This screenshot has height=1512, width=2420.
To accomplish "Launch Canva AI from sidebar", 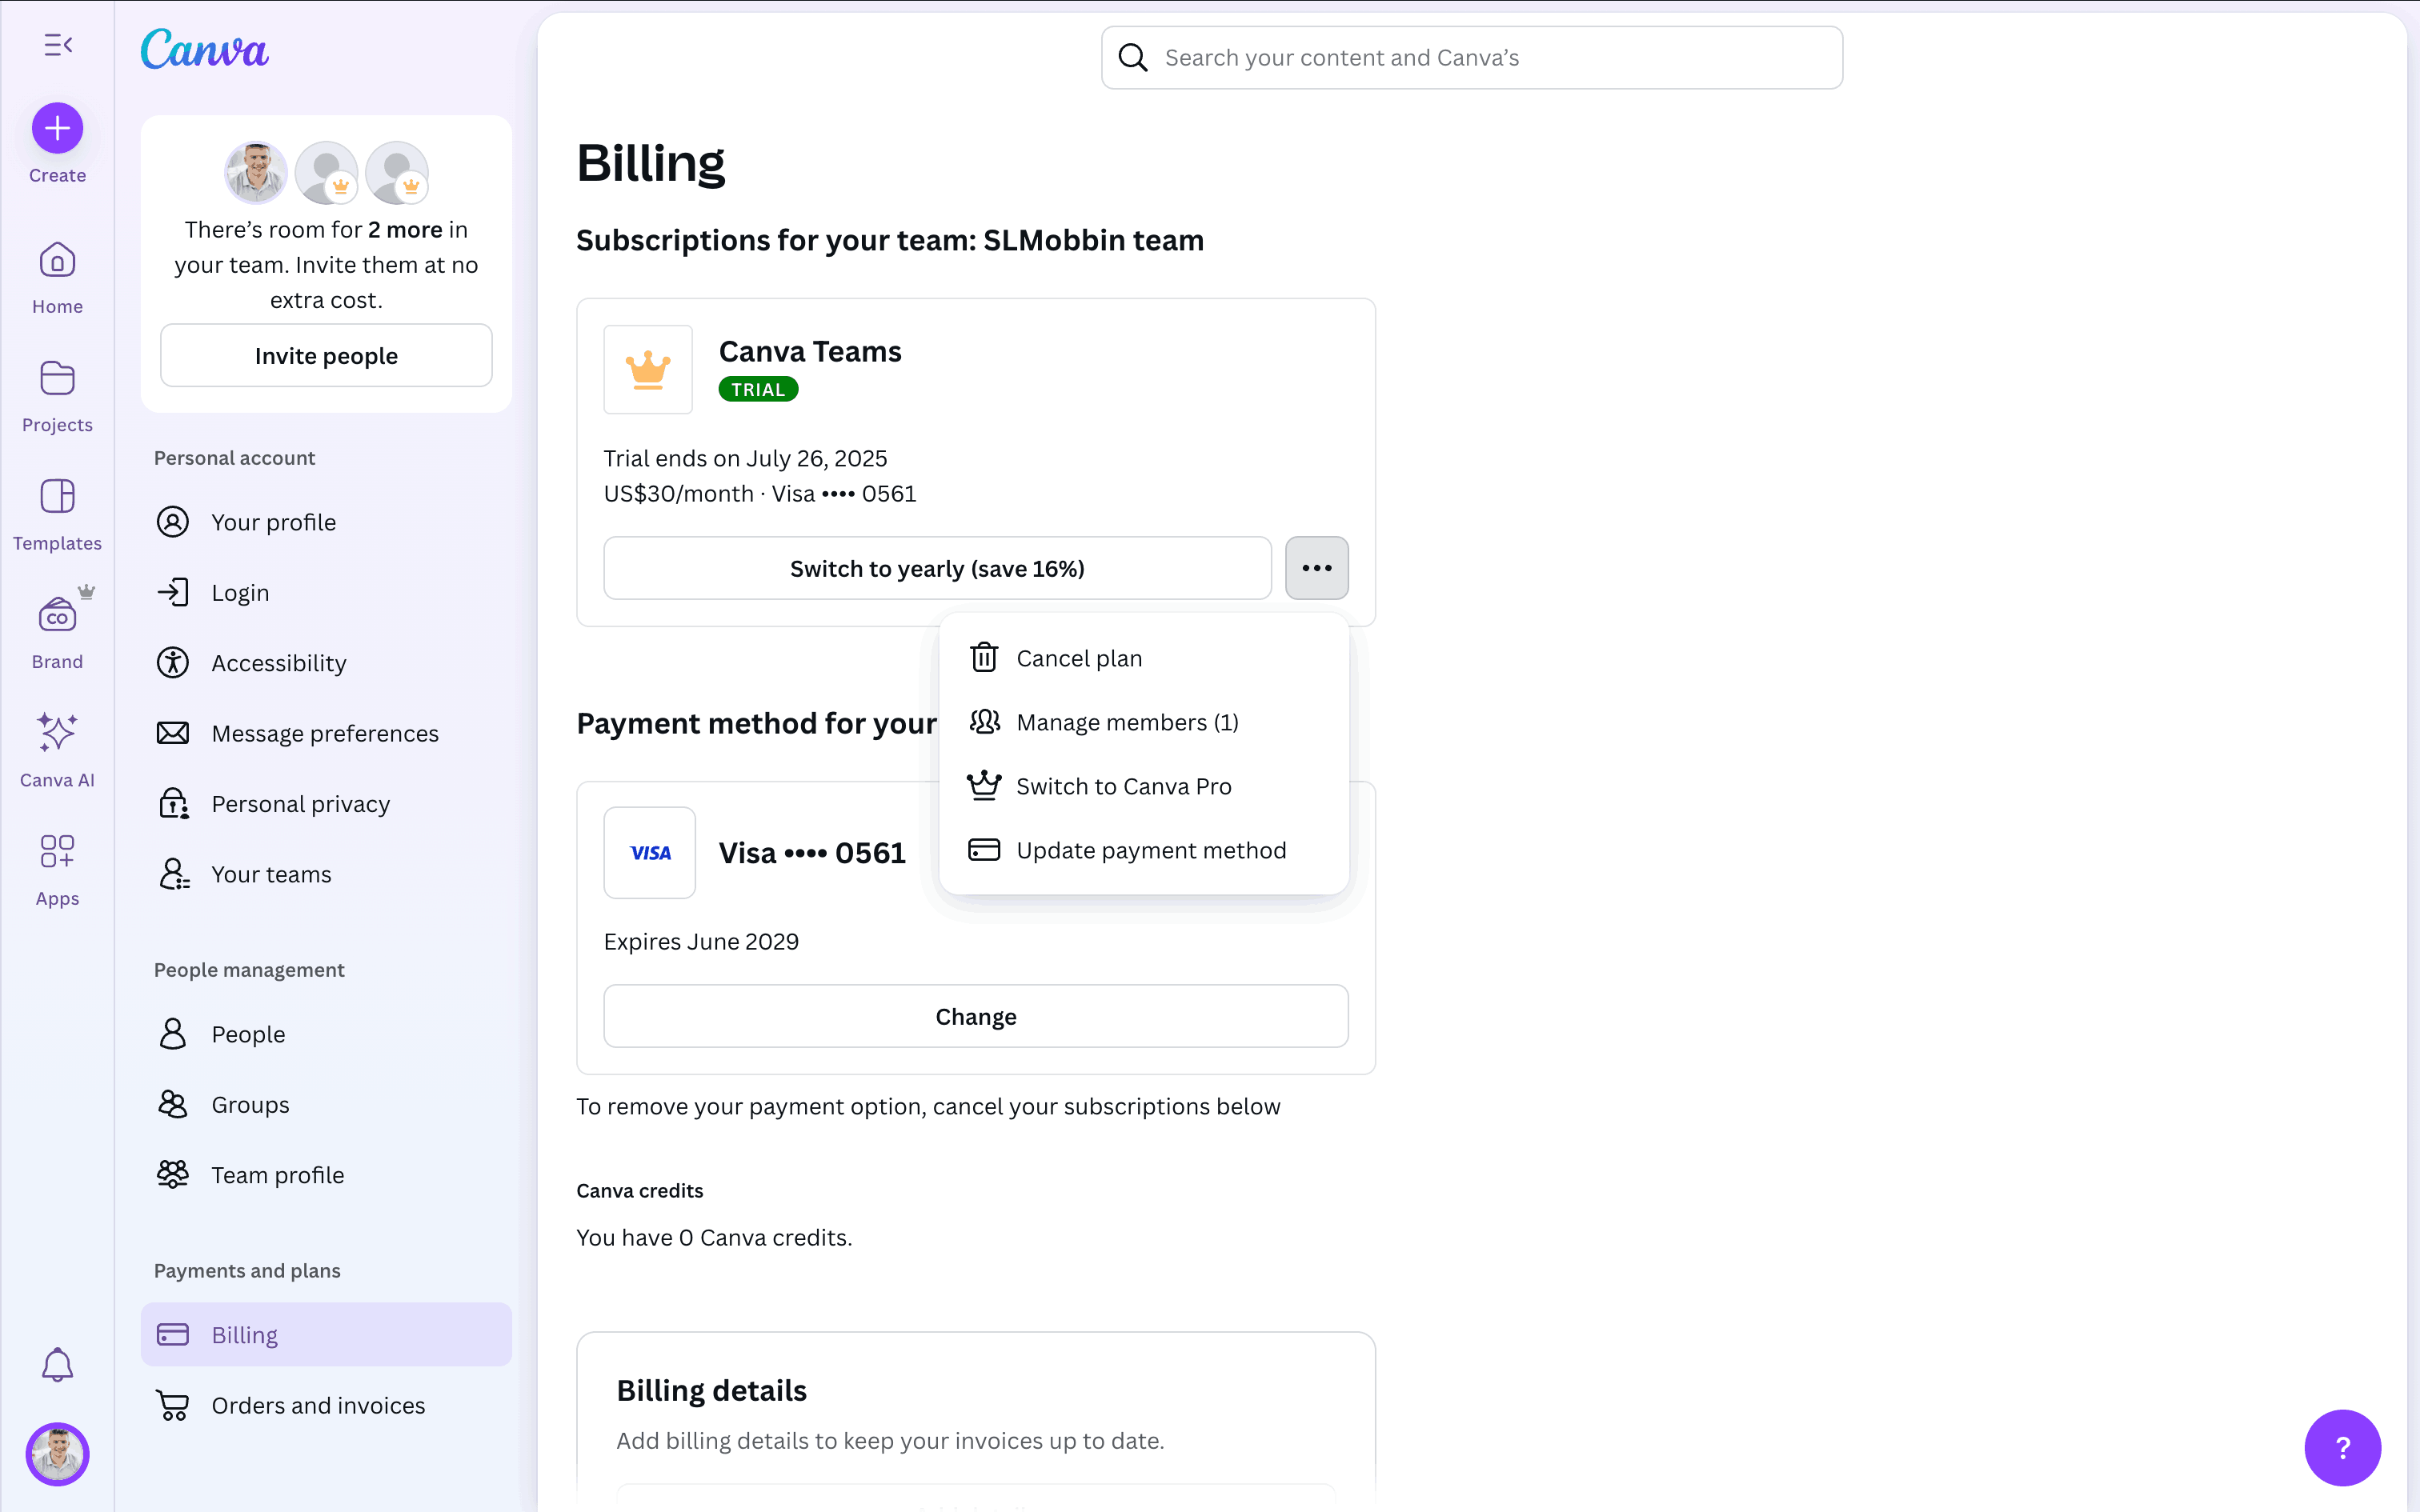I will pos(58,750).
